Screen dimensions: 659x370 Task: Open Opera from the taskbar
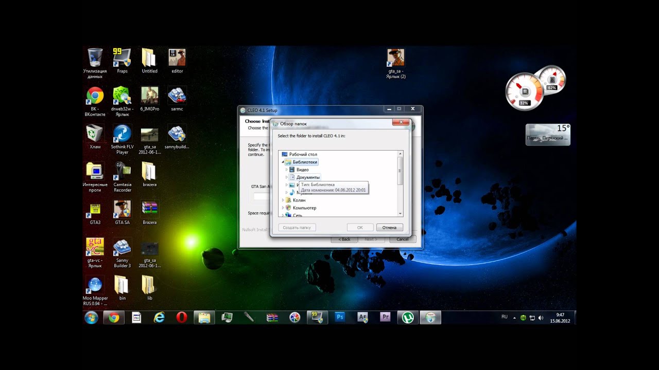[x=182, y=317]
